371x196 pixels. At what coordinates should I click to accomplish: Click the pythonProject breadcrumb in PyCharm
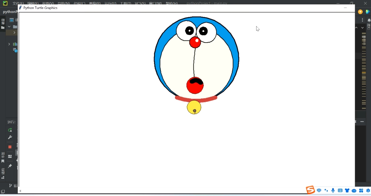[x=10, y=12]
